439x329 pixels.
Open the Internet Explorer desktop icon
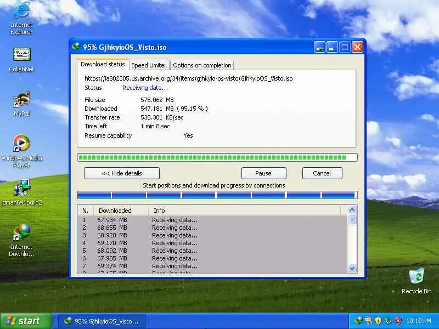21,18
